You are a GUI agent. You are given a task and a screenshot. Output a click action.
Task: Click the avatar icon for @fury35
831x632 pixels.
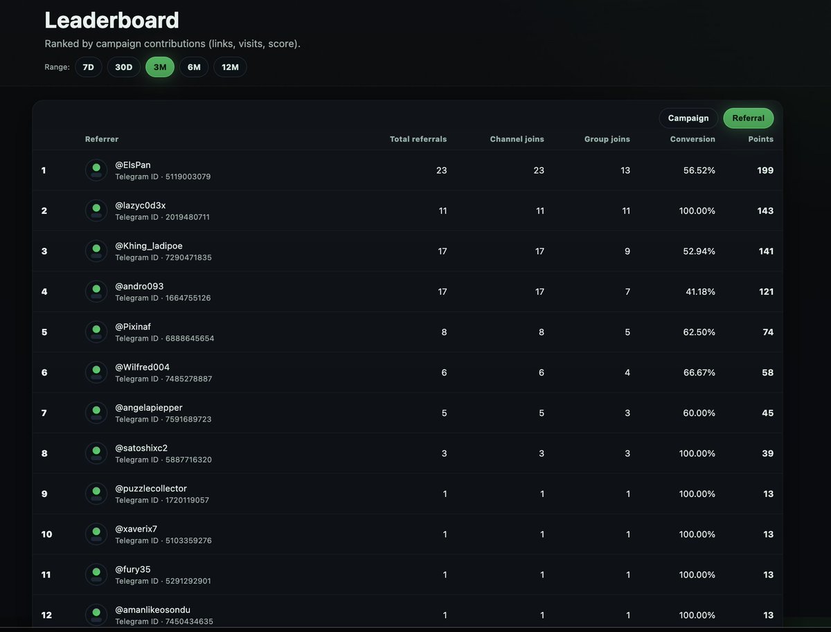(96, 575)
